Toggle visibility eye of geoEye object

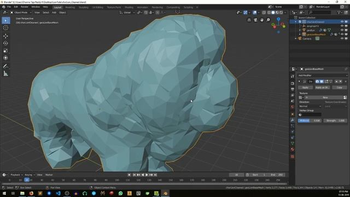coord(342,30)
